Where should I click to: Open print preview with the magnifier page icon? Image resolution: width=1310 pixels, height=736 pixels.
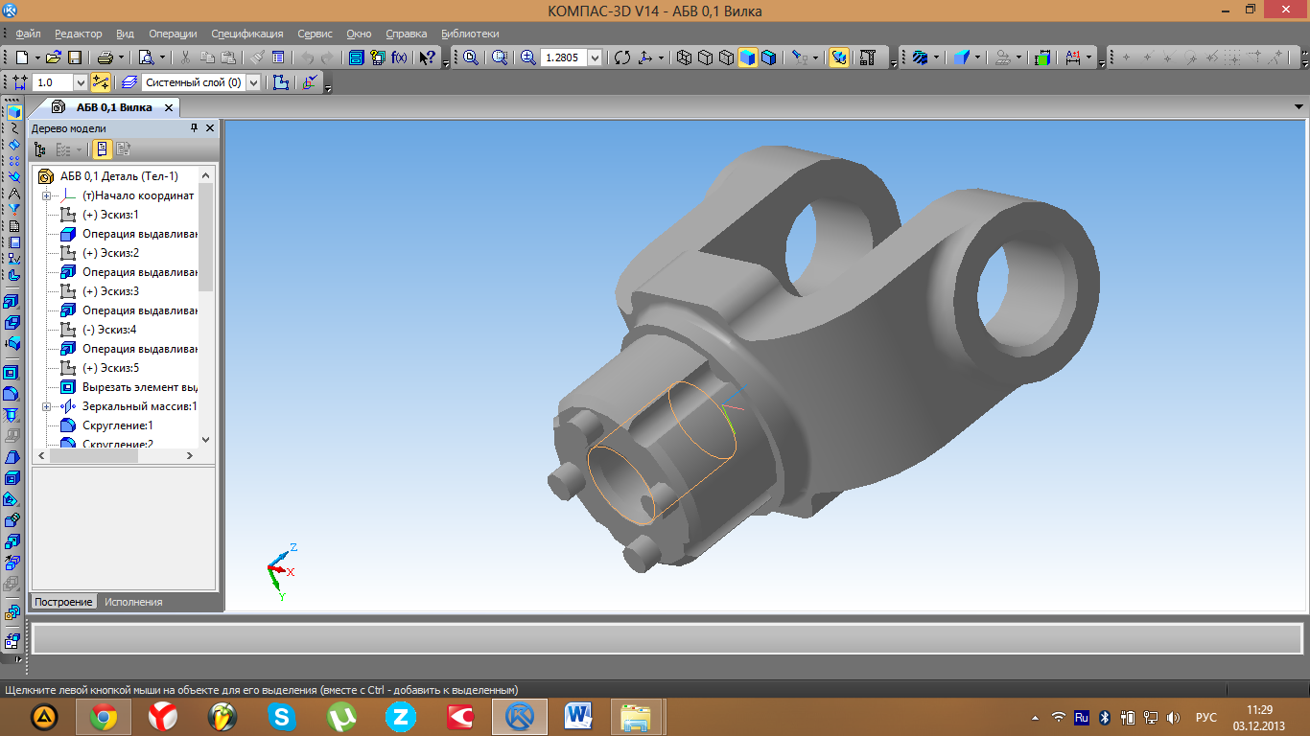[x=146, y=57]
